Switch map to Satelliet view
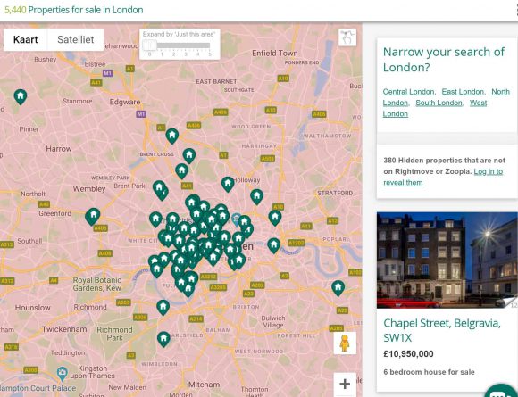Viewport: 518px width, 397px height. [x=76, y=39]
